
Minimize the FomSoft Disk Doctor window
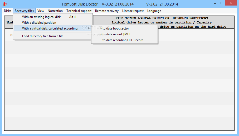pyautogui.click(x=215, y=3)
